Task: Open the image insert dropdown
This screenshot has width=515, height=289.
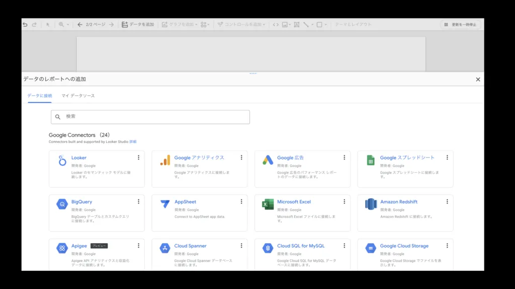Action: pyautogui.click(x=286, y=25)
